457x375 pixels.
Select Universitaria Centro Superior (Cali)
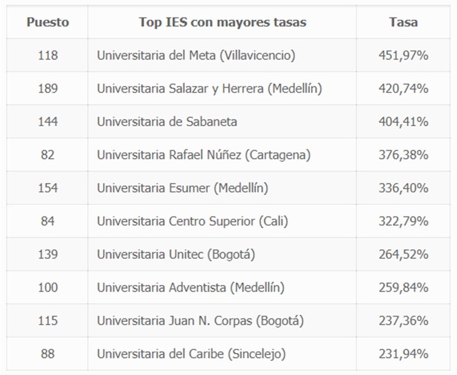point(193,221)
